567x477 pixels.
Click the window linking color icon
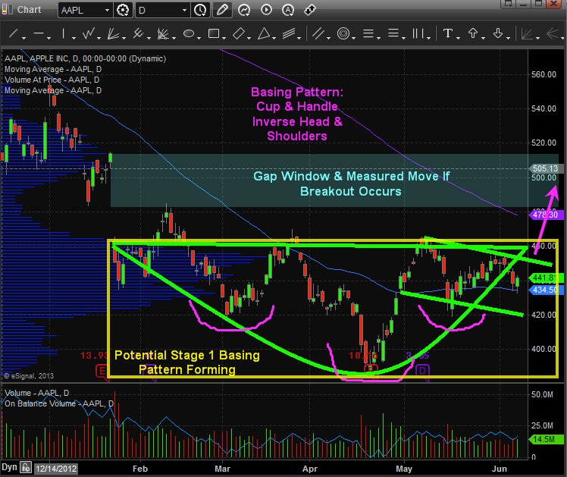tap(8, 9)
